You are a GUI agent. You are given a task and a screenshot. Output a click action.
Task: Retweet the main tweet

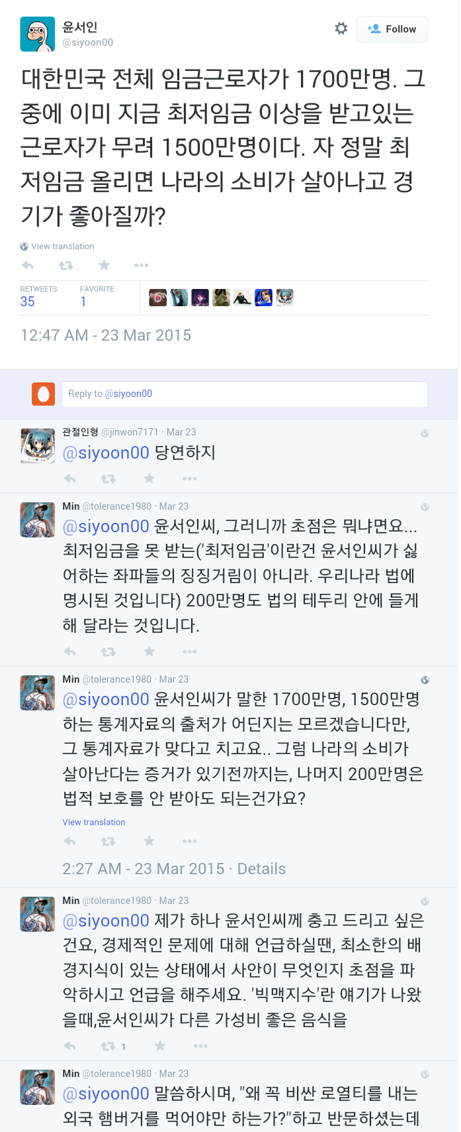coord(65,265)
